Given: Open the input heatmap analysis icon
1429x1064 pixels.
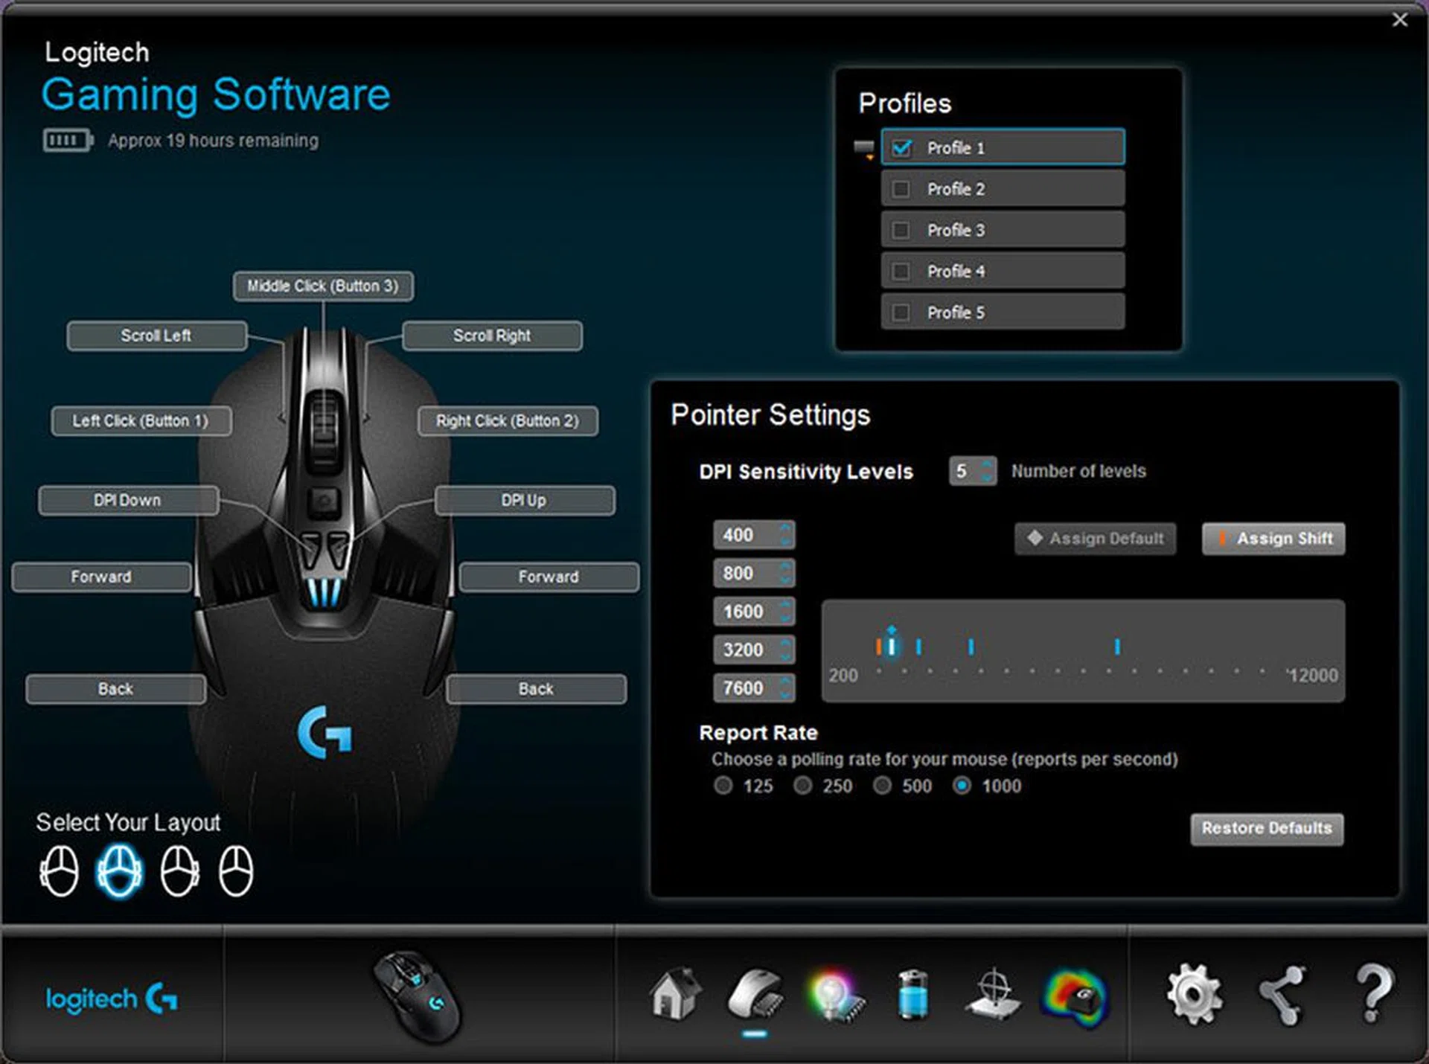Looking at the screenshot, I should (1077, 997).
